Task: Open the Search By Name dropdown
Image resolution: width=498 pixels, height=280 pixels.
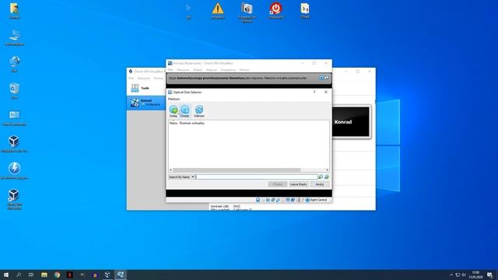Action: (x=181, y=177)
